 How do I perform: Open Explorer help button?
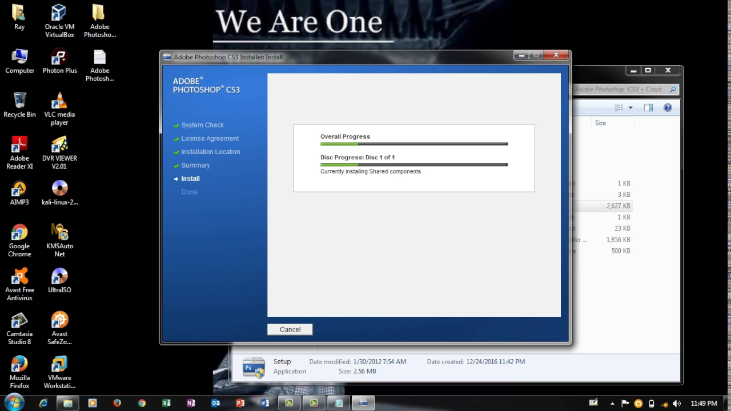tap(668, 107)
